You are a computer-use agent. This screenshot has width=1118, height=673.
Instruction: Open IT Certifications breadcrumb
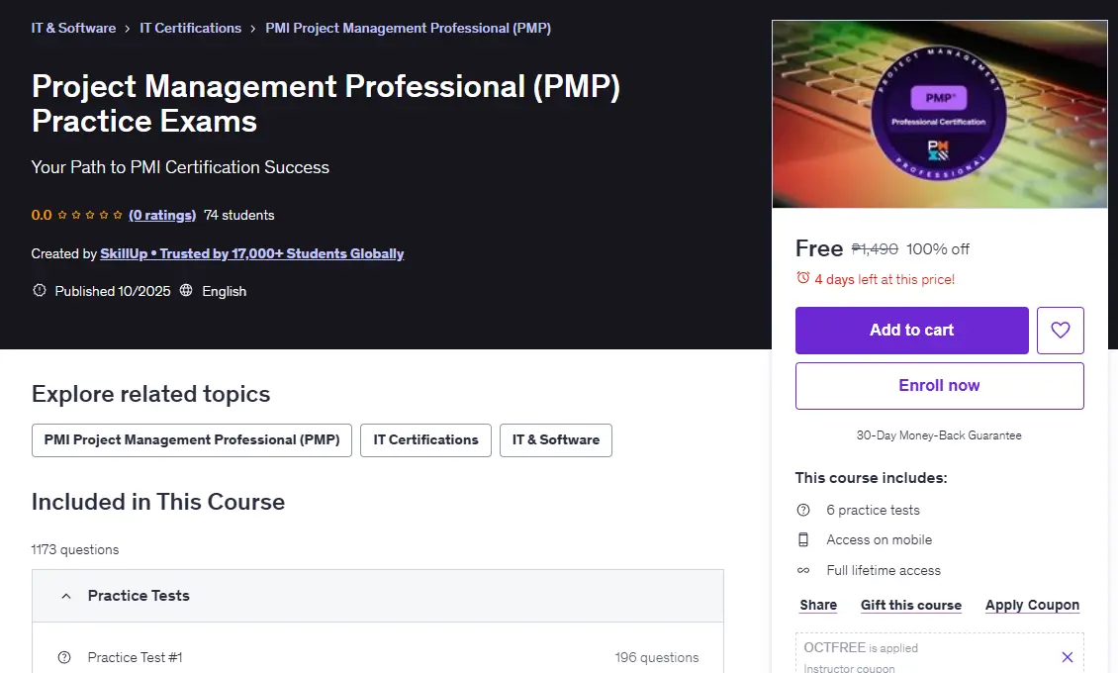coord(190,28)
